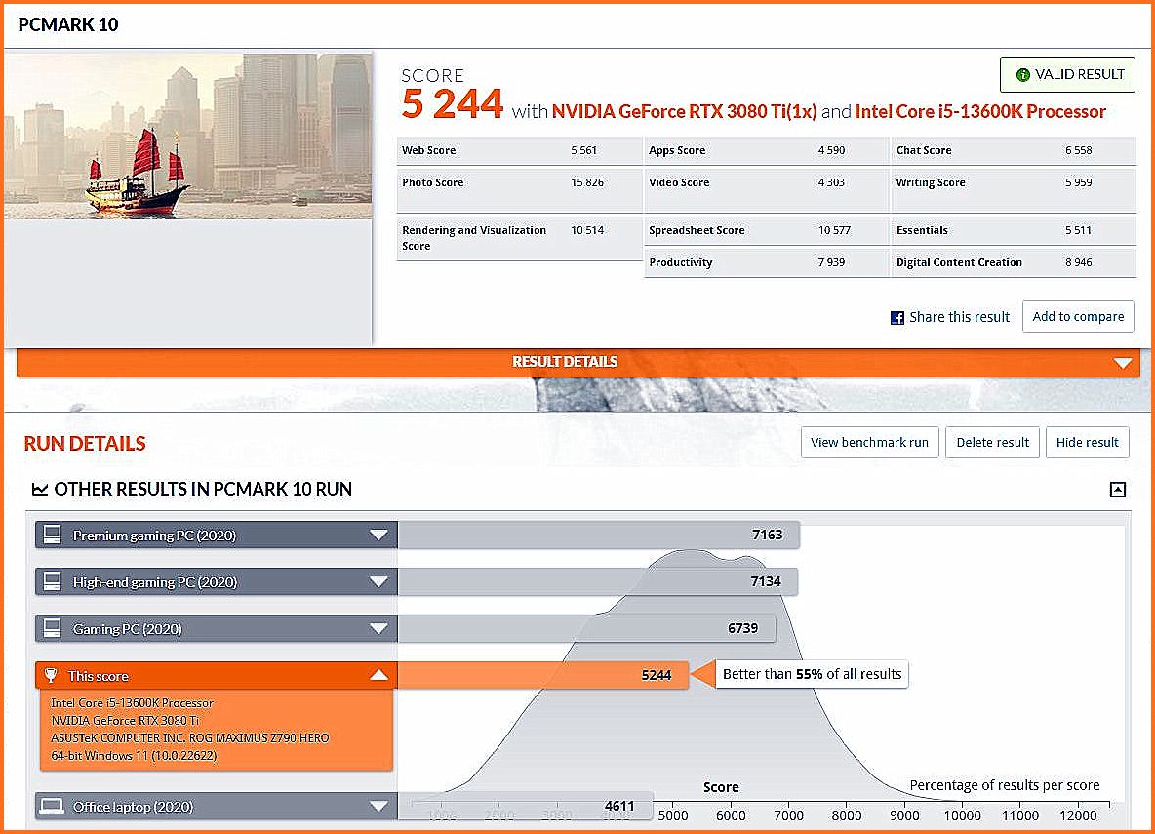Click Percentage of results per score label
This screenshot has width=1155, height=834.
pos(1004,785)
